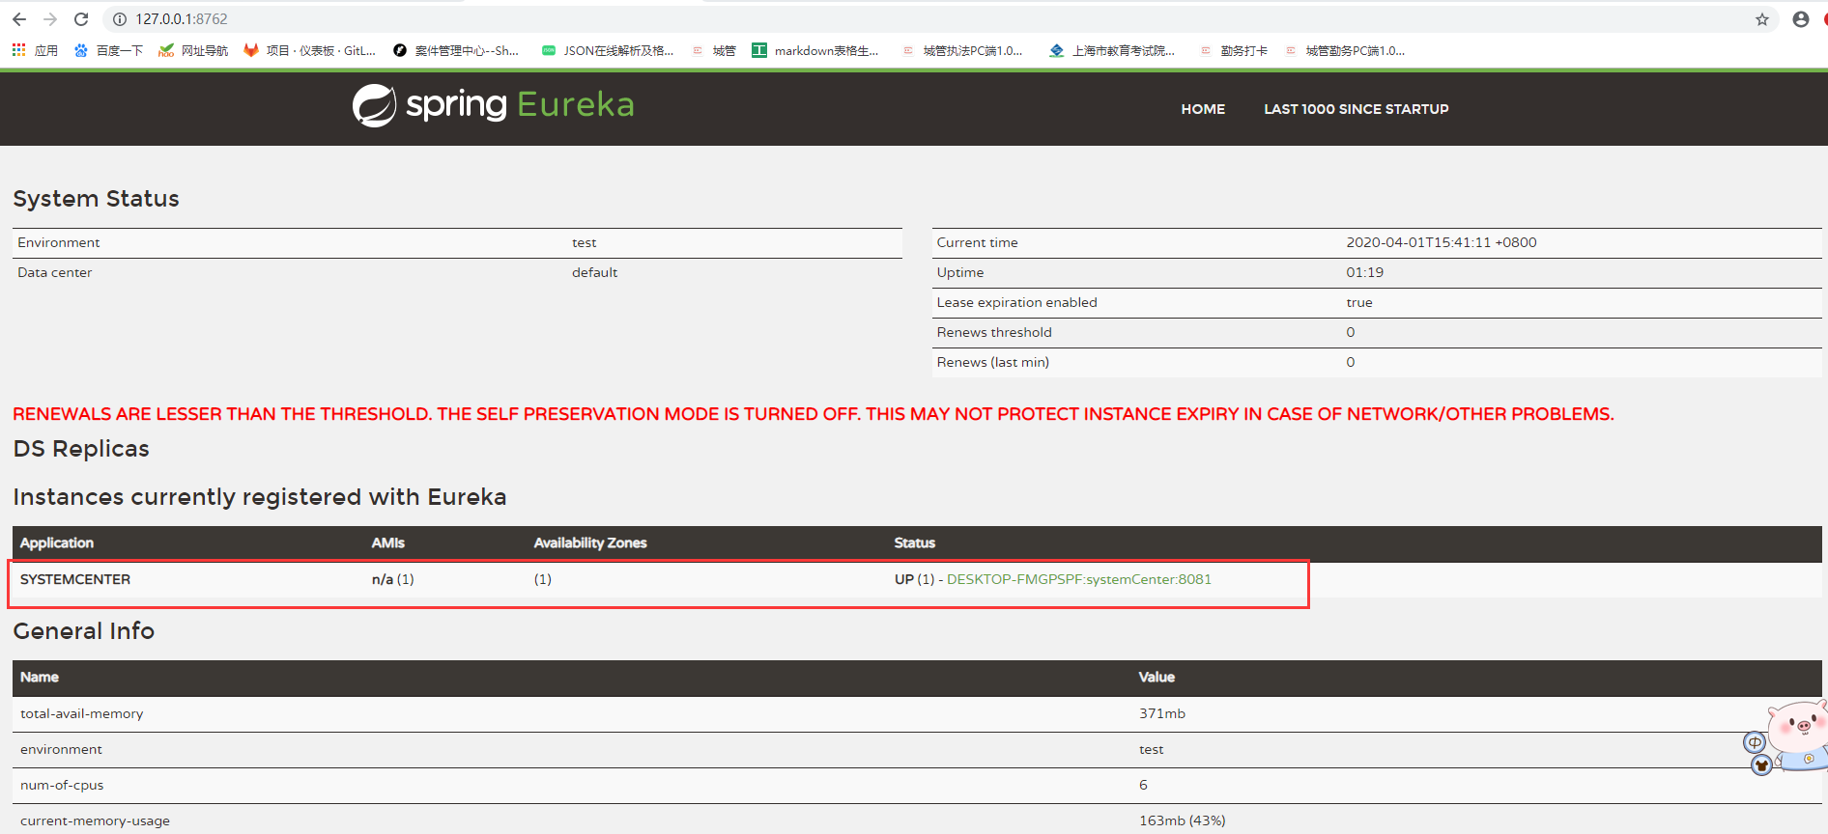Click the n/a (1) AMIs cell
Image resolution: width=1828 pixels, height=834 pixels.
tap(393, 579)
